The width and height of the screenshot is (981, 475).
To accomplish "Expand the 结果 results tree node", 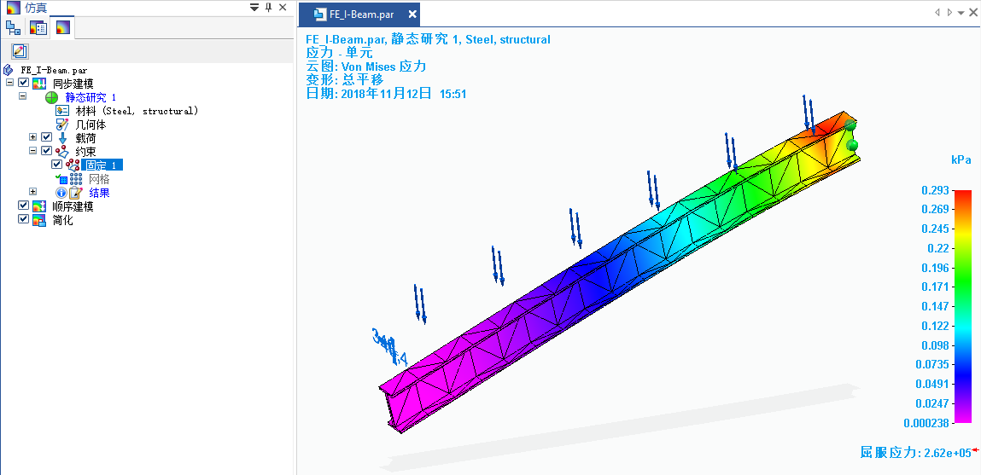I will pyautogui.click(x=33, y=193).
